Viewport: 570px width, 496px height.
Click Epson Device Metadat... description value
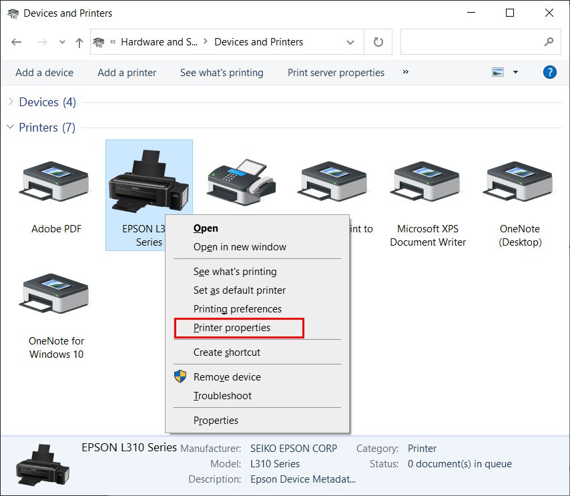[303, 479]
